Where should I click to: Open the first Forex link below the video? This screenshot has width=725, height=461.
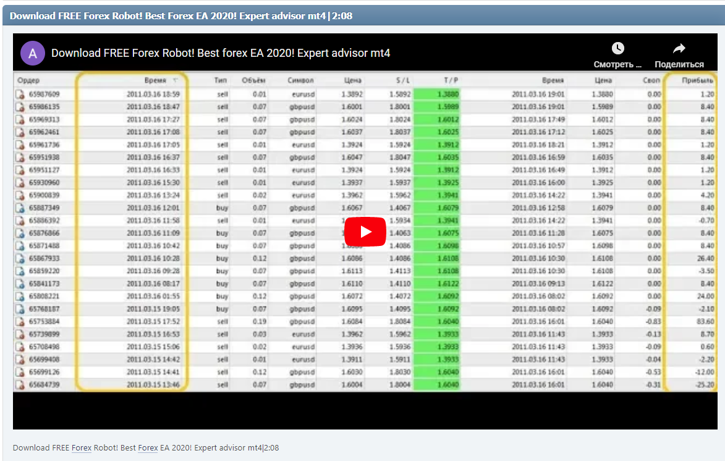click(x=81, y=447)
